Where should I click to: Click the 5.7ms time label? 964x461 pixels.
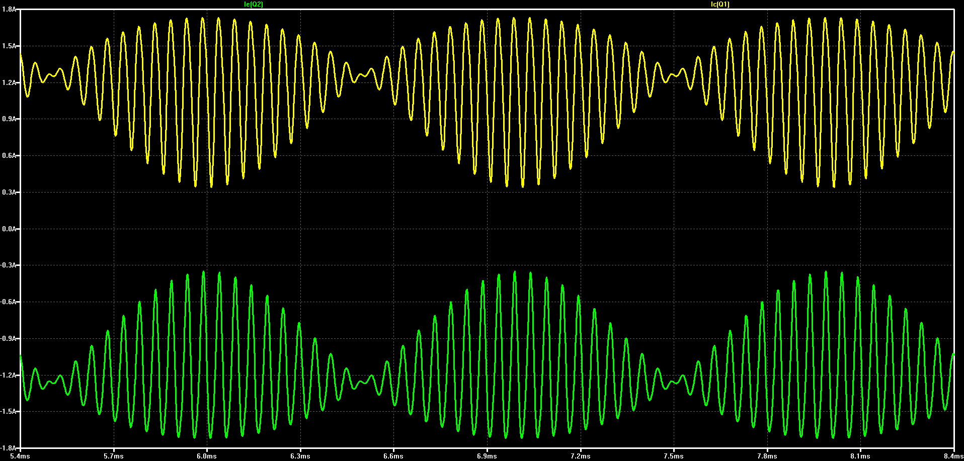click(x=114, y=456)
